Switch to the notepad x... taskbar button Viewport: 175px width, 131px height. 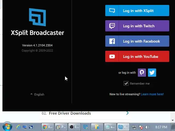110,127
